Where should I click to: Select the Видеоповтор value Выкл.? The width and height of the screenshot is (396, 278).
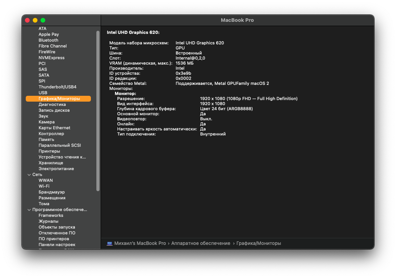[x=206, y=119]
